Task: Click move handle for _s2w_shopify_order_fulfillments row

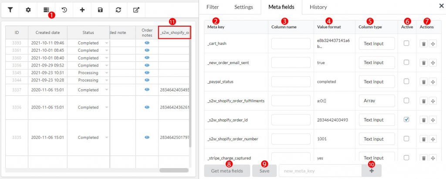Action: [432, 101]
